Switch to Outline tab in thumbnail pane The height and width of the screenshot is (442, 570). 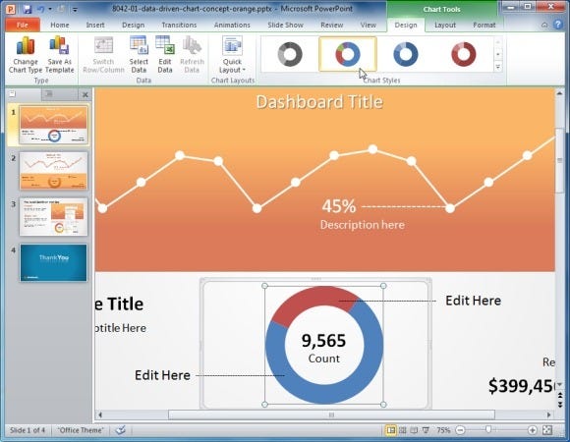49,94
